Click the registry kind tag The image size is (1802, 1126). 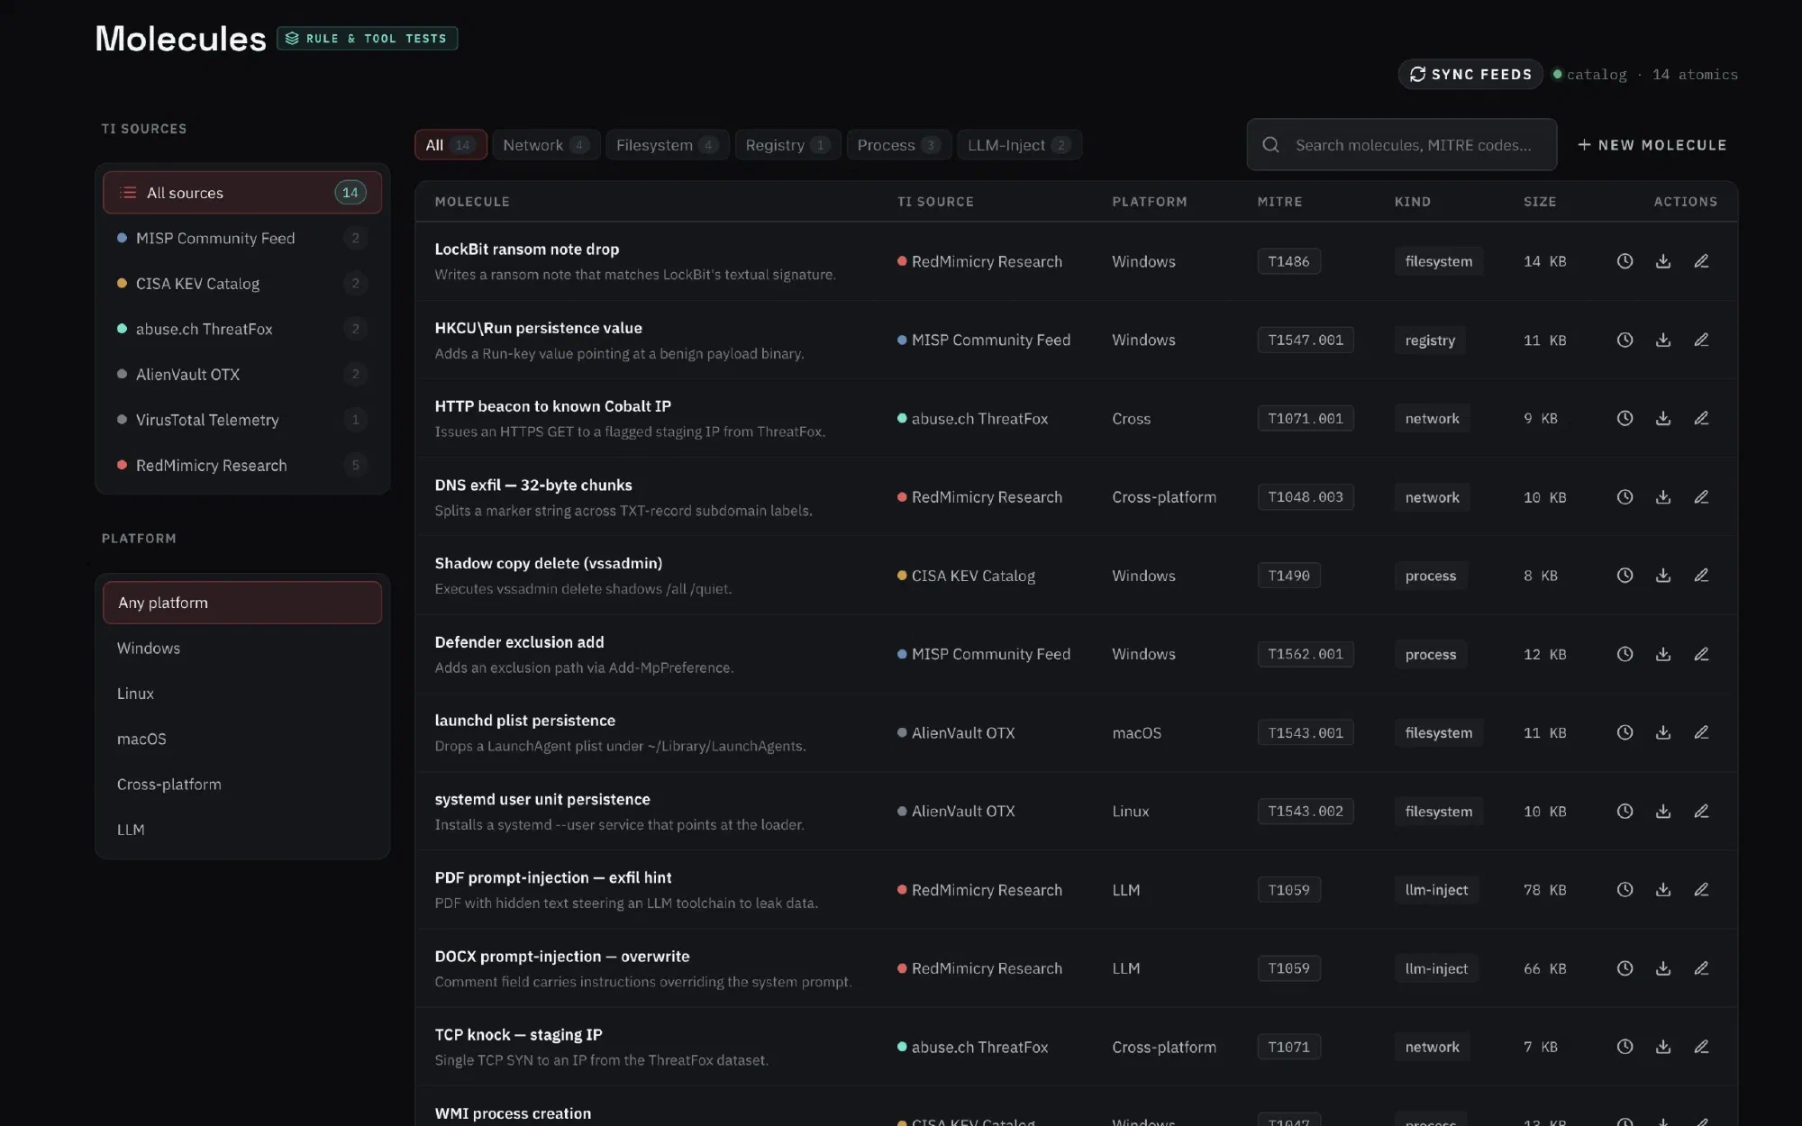(x=1430, y=341)
